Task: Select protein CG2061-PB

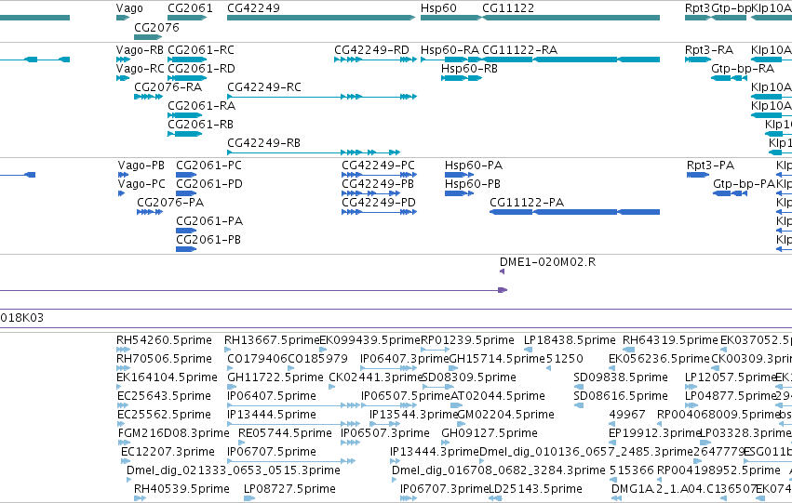Action: 208,240
